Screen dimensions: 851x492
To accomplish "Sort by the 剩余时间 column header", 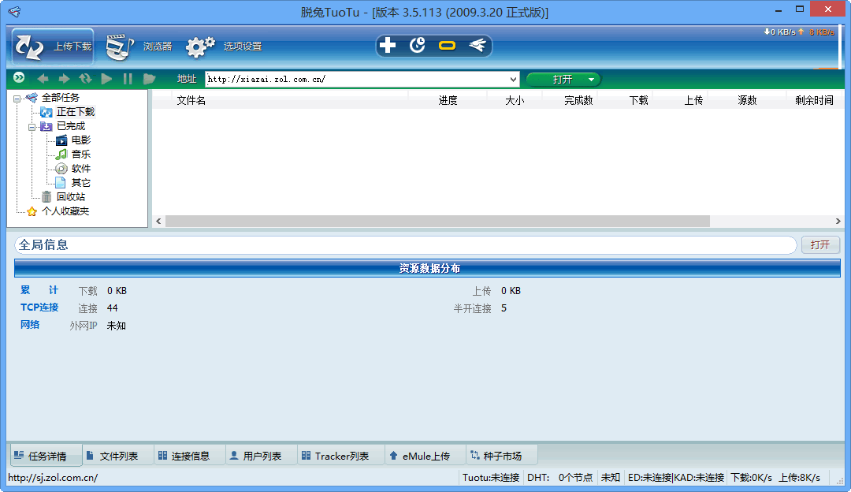I will click(x=813, y=100).
